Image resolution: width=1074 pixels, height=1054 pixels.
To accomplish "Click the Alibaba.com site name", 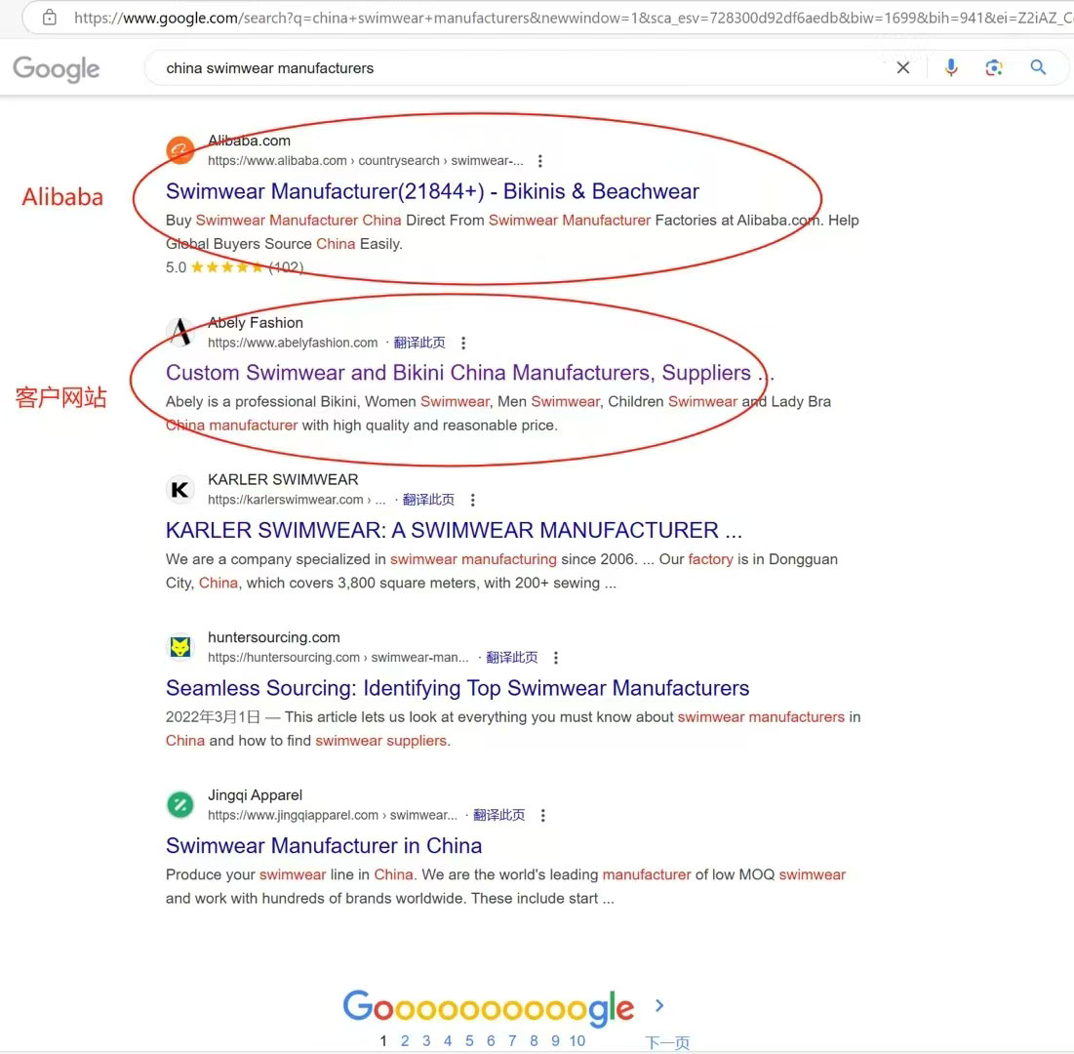I will click(250, 141).
